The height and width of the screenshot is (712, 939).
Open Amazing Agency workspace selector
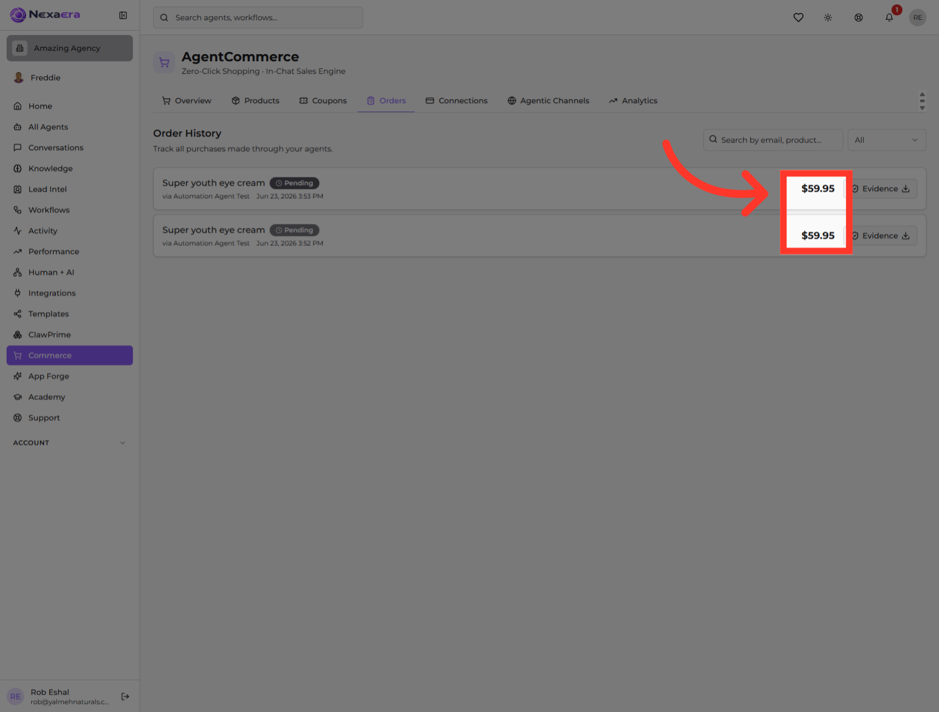tap(69, 48)
